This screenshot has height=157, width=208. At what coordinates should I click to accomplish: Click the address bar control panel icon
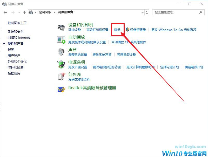point(31,12)
